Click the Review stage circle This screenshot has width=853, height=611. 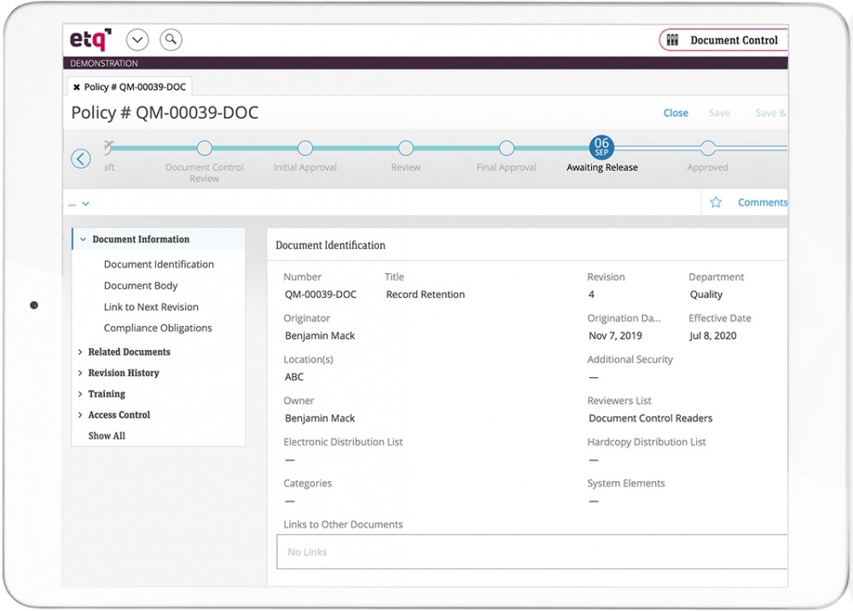405,148
